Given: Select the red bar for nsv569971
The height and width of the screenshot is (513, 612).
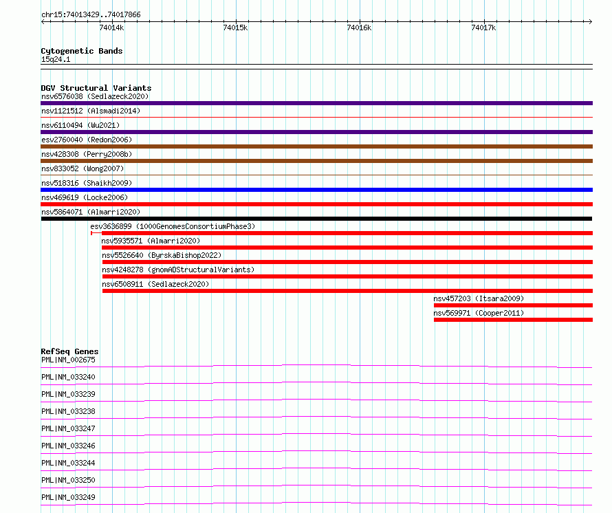Looking at the screenshot, I should coord(513,320).
